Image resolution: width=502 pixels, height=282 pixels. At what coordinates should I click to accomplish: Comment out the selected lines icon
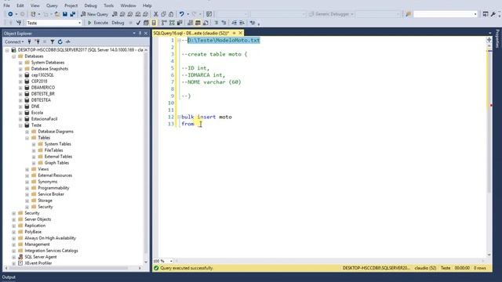pyautogui.click(x=216, y=23)
